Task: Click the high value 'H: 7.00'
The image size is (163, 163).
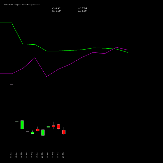Action: click(x=82, y=8)
